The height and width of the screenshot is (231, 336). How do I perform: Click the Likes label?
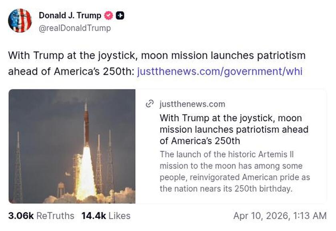(119, 215)
